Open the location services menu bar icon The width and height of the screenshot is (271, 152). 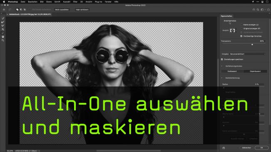tap(253, 2)
